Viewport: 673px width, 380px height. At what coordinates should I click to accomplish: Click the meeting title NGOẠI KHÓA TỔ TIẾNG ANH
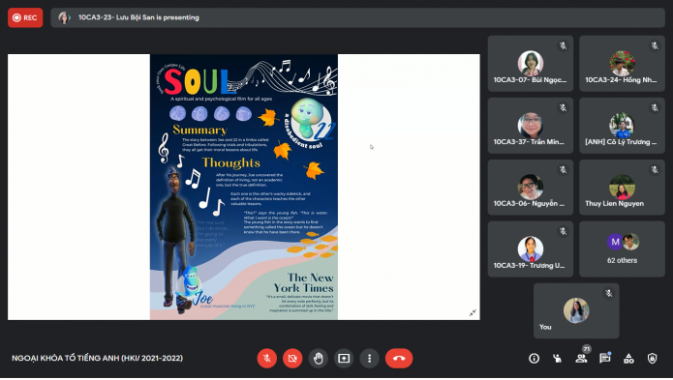point(97,358)
